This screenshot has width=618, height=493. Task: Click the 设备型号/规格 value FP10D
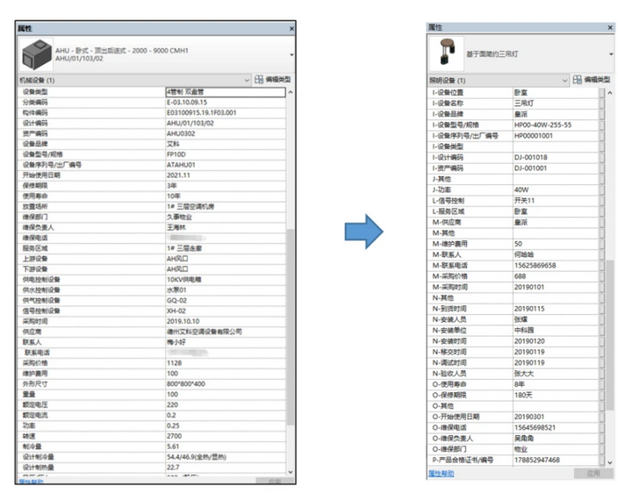pyautogui.click(x=176, y=154)
